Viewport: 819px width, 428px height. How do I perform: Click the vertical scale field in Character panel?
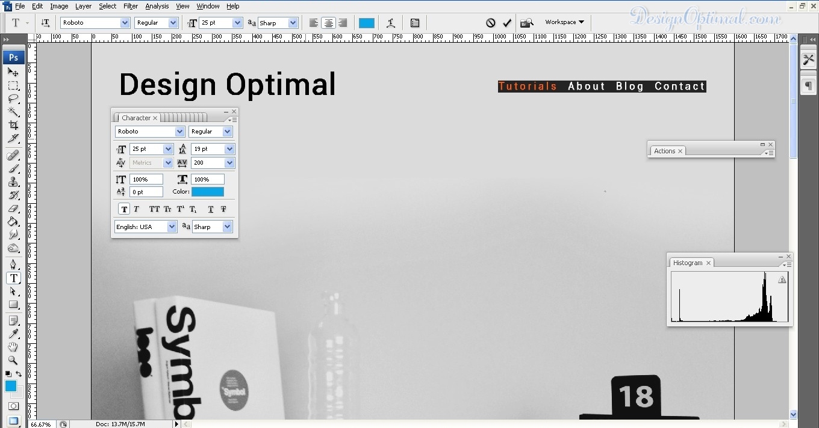pos(146,179)
